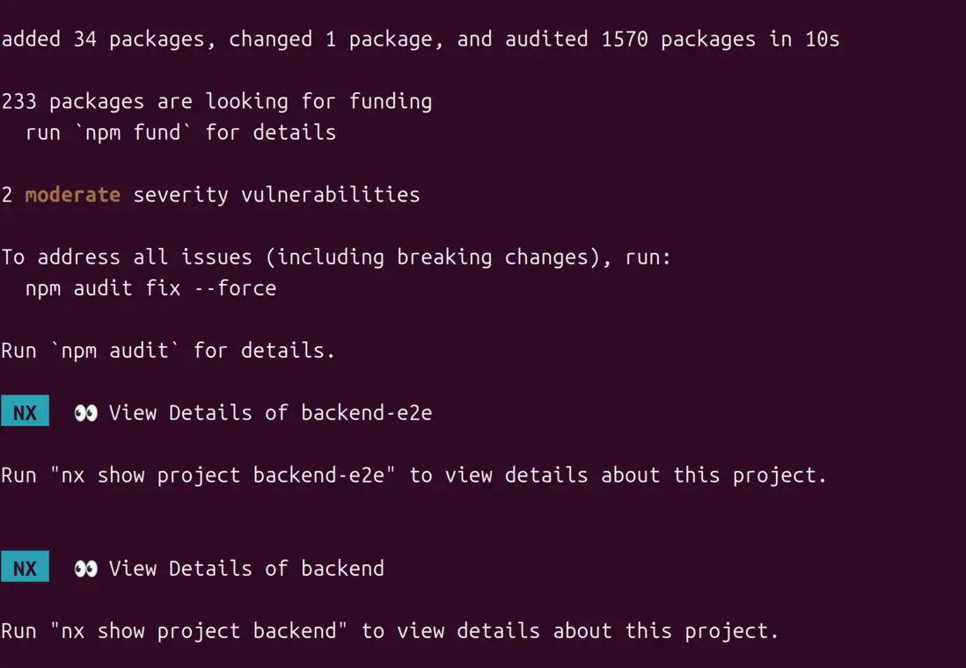Click the quoted "nx show project backend" command
The image size is (966, 668).
(200, 630)
